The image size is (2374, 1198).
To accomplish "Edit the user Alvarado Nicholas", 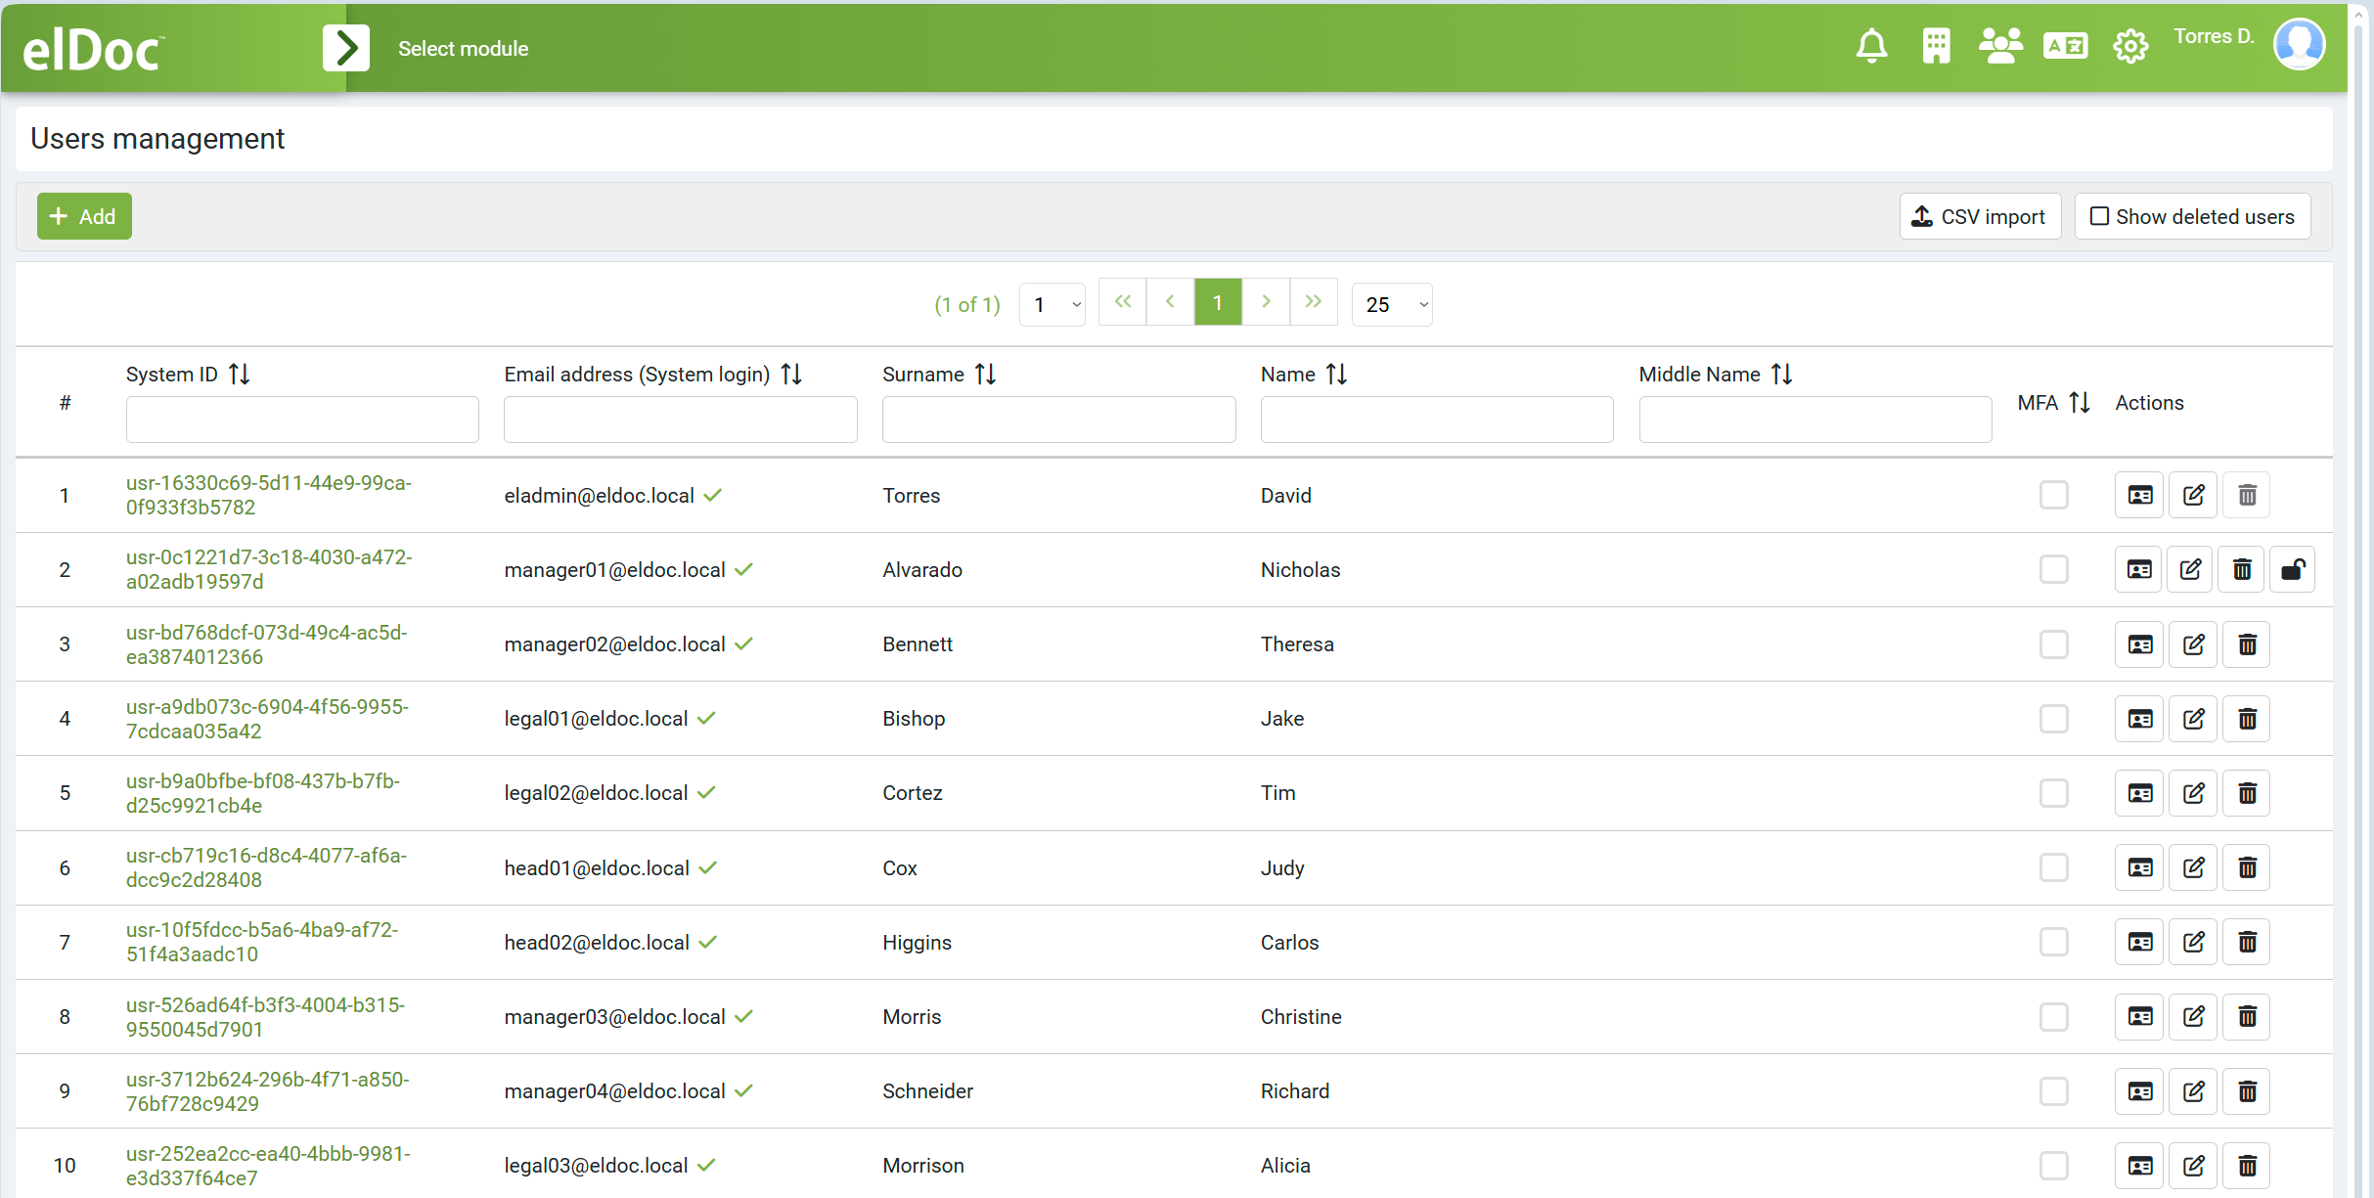I will click(2190, 569).
